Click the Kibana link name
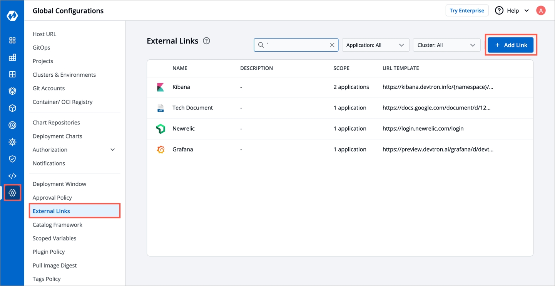555x286 pixels. coord(181,87)
